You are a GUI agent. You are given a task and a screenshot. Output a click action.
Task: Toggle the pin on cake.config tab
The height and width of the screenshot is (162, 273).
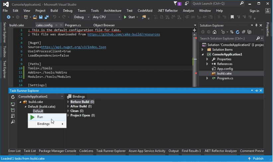click(56, 25)
